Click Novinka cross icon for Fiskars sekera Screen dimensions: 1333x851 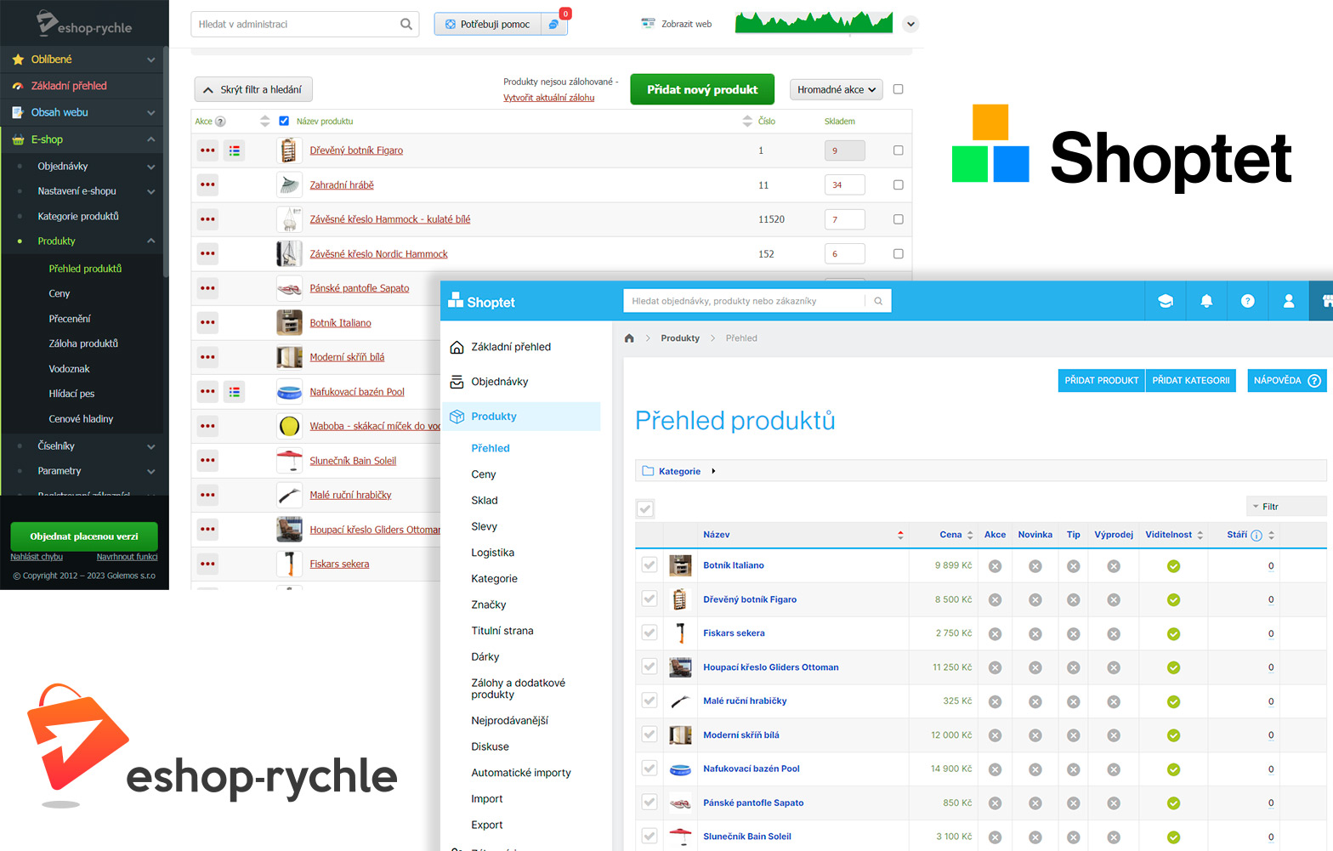click(1035, 634)
